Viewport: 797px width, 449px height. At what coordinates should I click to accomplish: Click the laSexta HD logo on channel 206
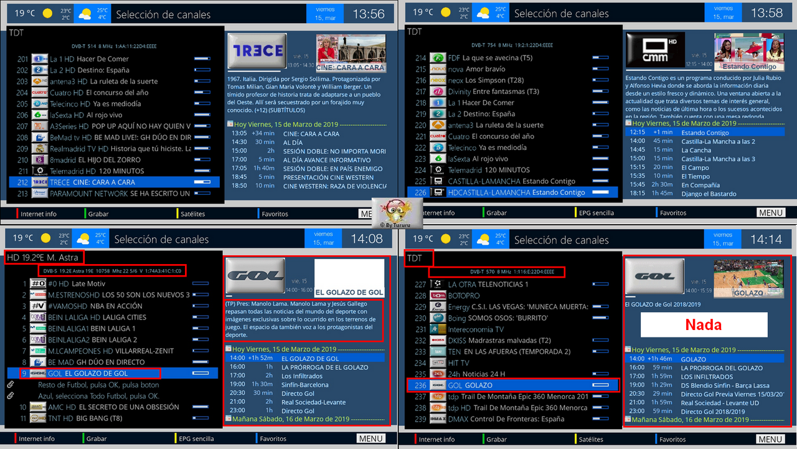coord(40,115)
